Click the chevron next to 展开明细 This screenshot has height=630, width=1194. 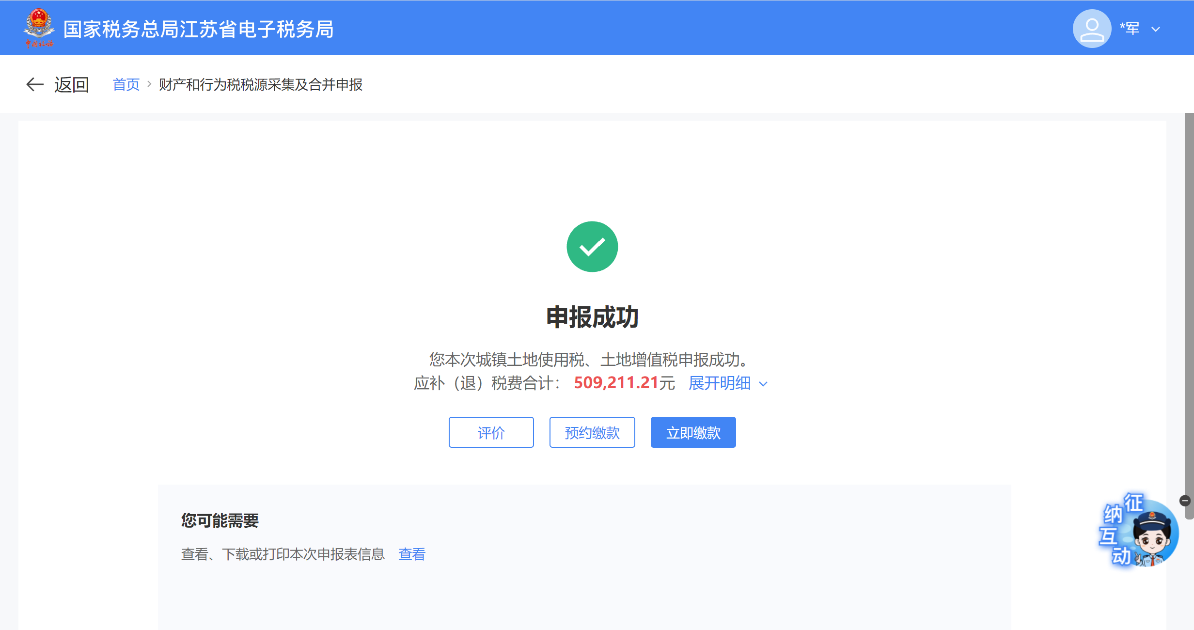pyautogui.click(x=763, y=384)
